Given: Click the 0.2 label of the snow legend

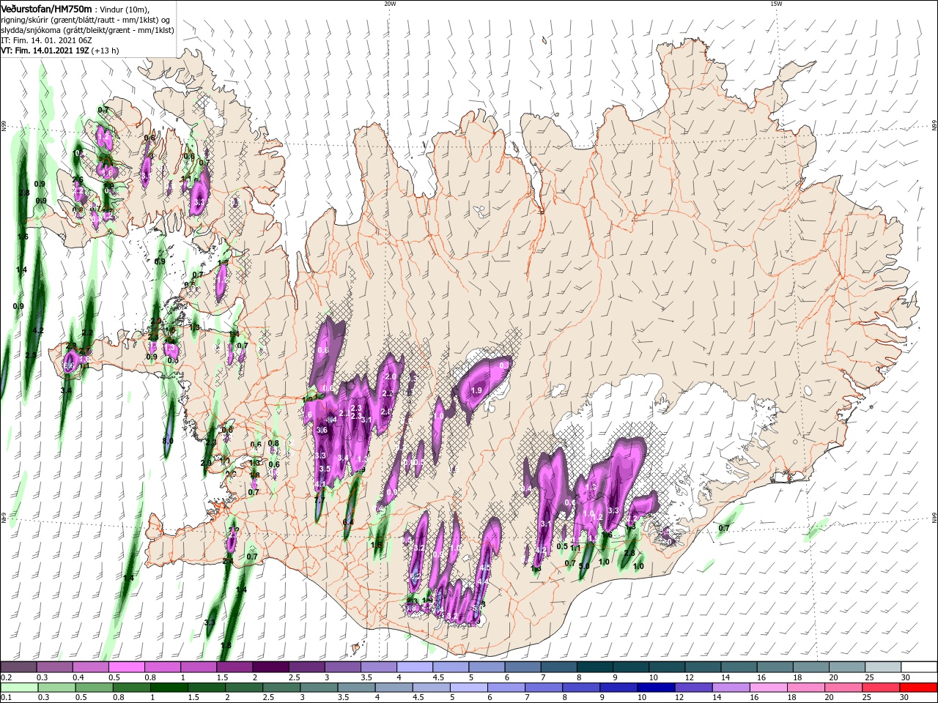Looking at the screenshot, I should coord(5,677).
